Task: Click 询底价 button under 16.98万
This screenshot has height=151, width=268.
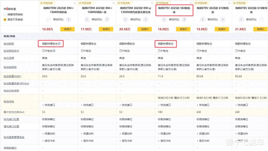Action: (x=68, y=29)
